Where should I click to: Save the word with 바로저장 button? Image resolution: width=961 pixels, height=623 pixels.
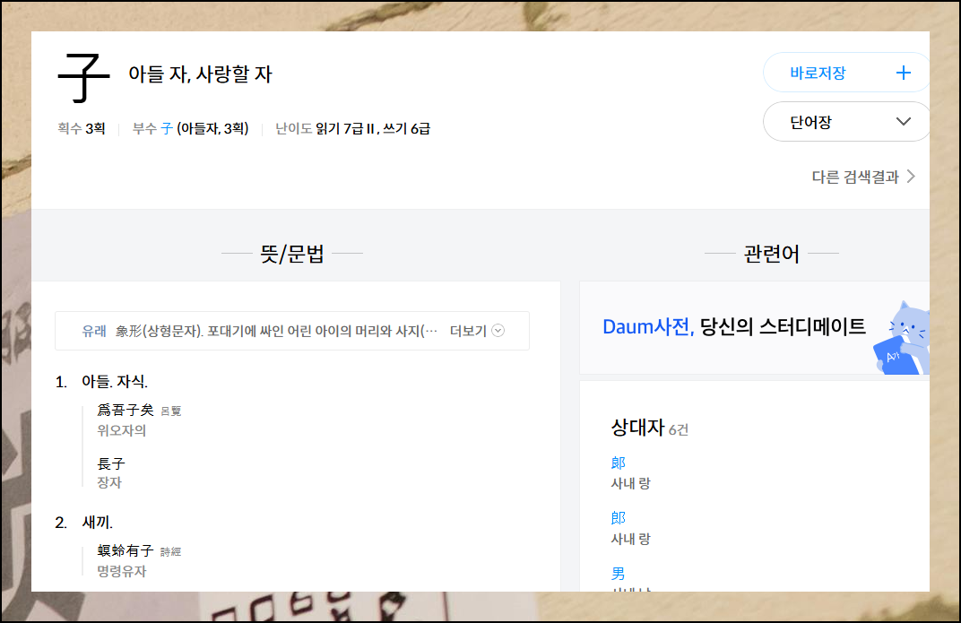point(845,73)
